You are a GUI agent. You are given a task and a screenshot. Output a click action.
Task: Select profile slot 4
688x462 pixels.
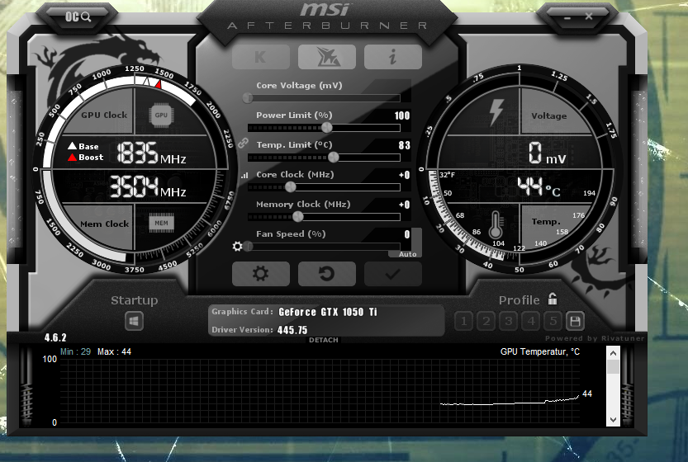click(x=531, y=321)
